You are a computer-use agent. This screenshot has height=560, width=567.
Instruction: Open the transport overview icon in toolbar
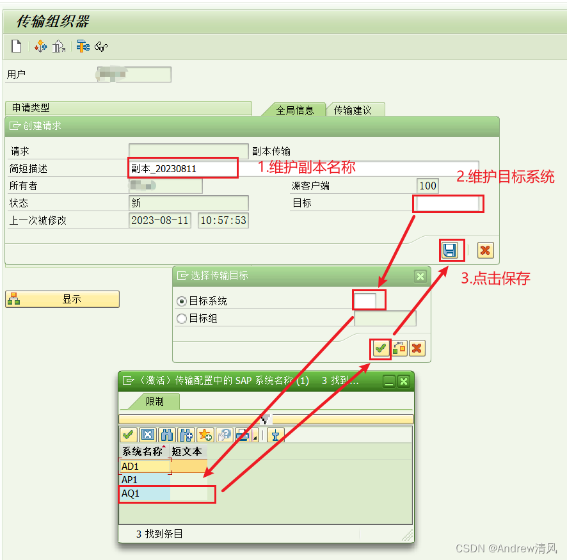[x=40, y=46]
